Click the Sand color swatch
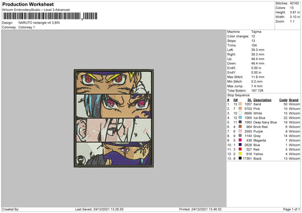This screenshot has width=302, height=213. (240, 104)
